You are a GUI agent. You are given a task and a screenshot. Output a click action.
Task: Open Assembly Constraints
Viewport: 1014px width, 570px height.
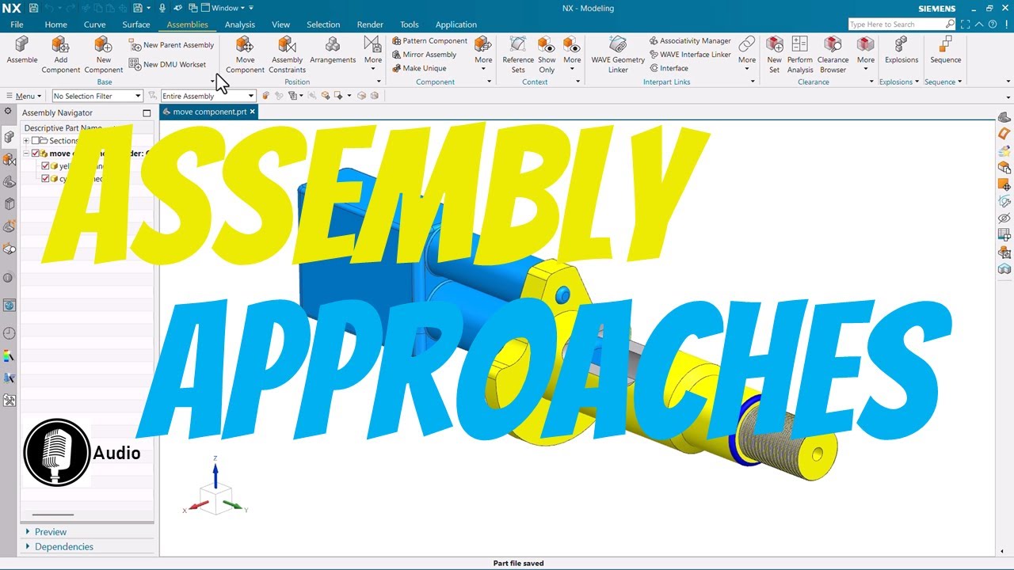[x=287, y=55]
